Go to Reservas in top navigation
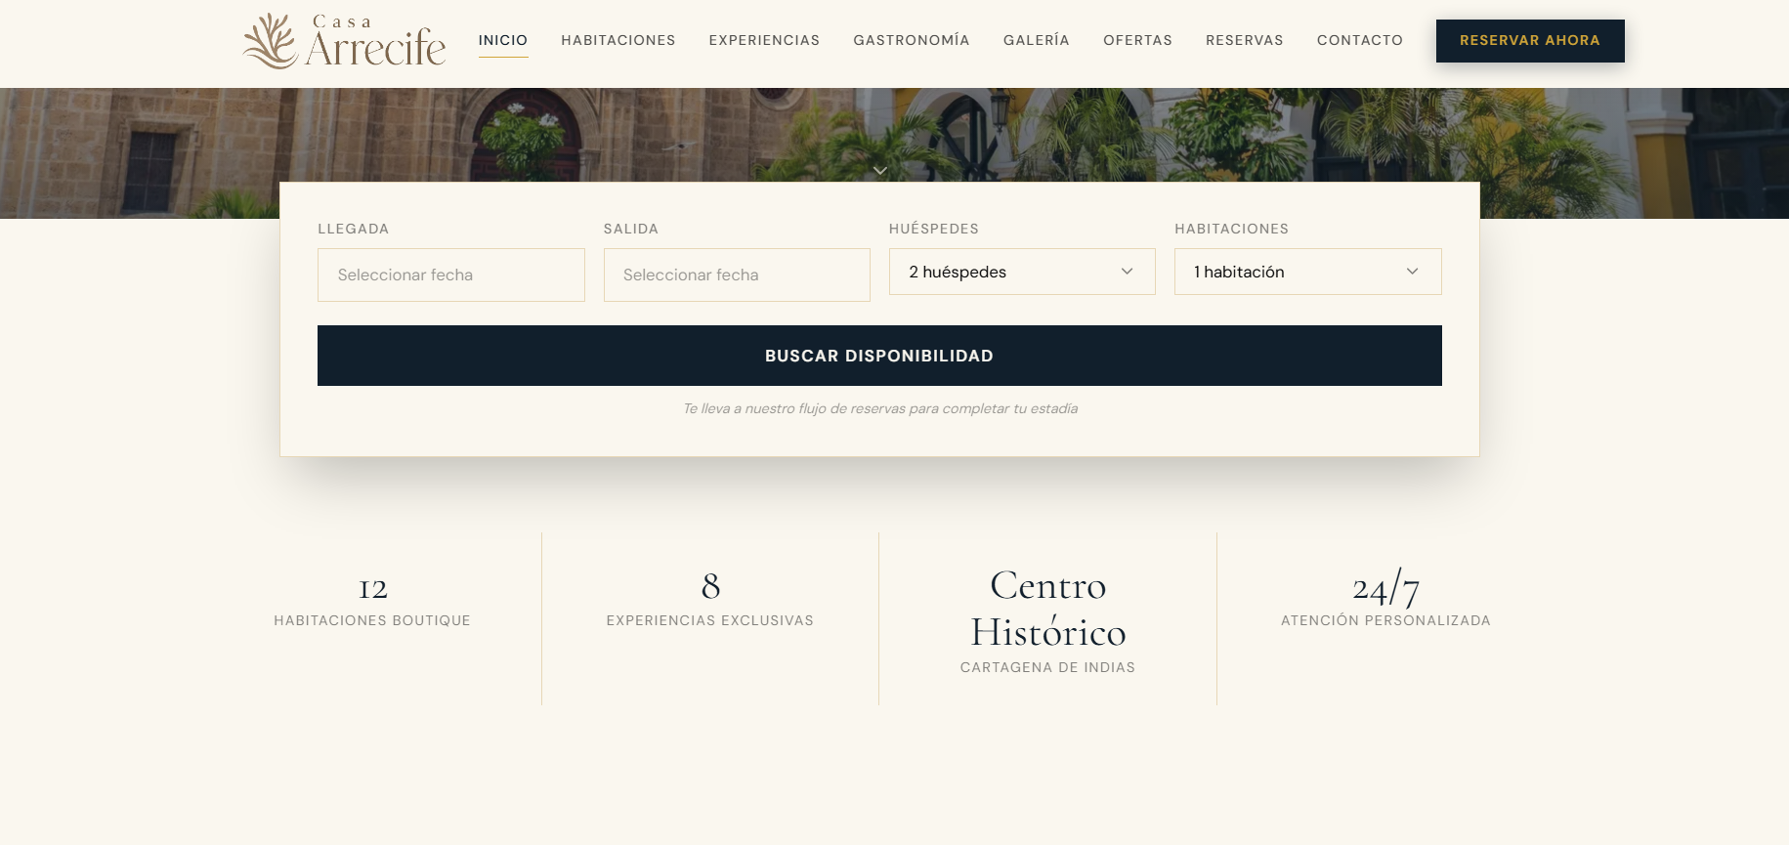 click(1245, 40)
